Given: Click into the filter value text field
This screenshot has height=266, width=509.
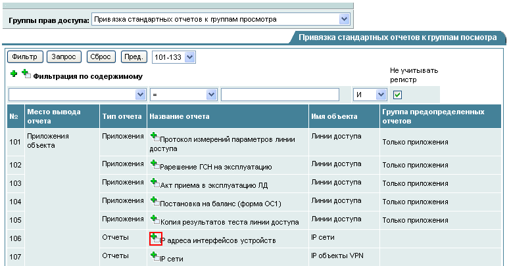Looking at the screenshot, I should (x=280, y=95).
